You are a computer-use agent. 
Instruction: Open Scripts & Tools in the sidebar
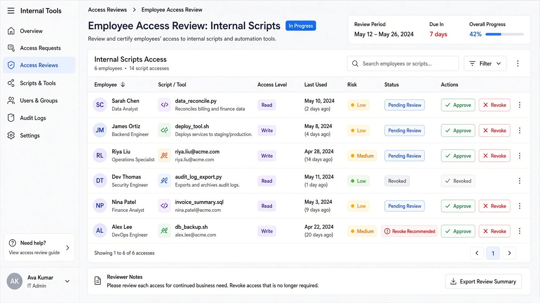pyautogui.click(x=39, y=83)
